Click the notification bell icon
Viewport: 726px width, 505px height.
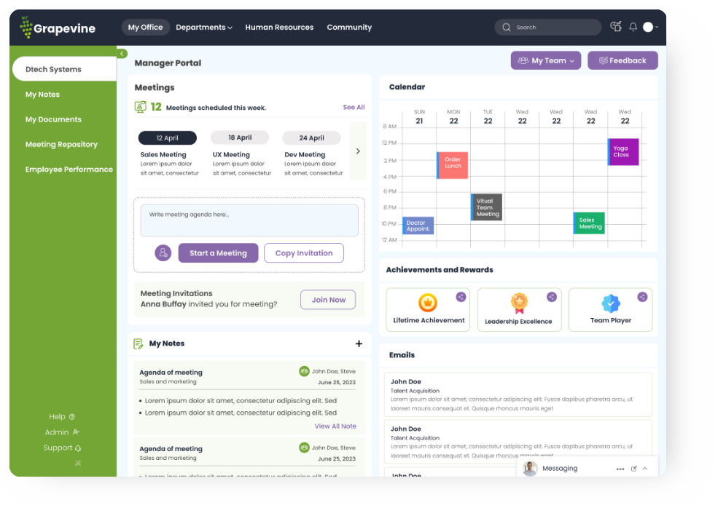coord(633,27)
